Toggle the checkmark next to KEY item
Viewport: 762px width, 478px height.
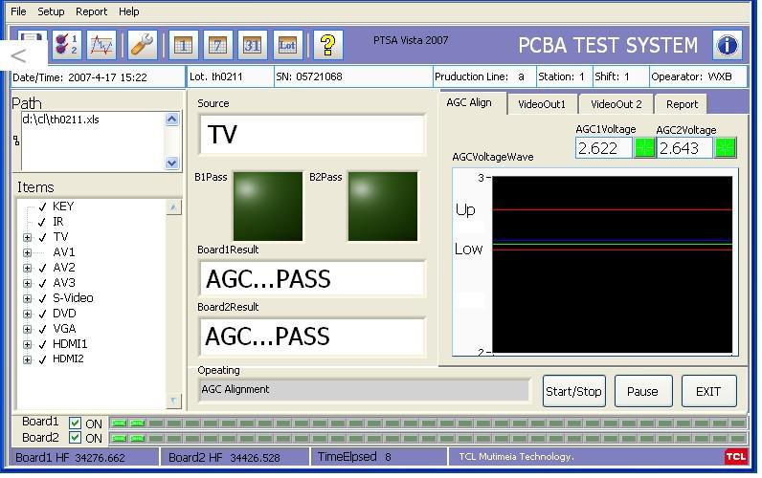click(x=42, y=206)
